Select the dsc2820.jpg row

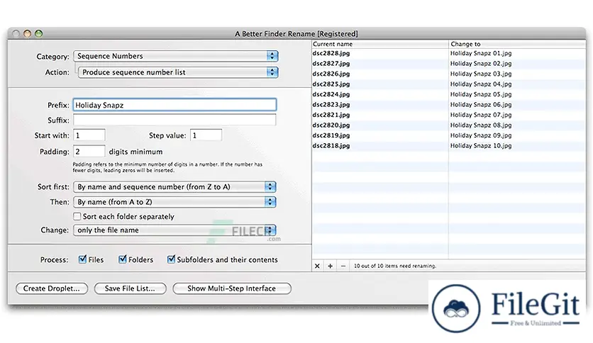pos(449,125)
